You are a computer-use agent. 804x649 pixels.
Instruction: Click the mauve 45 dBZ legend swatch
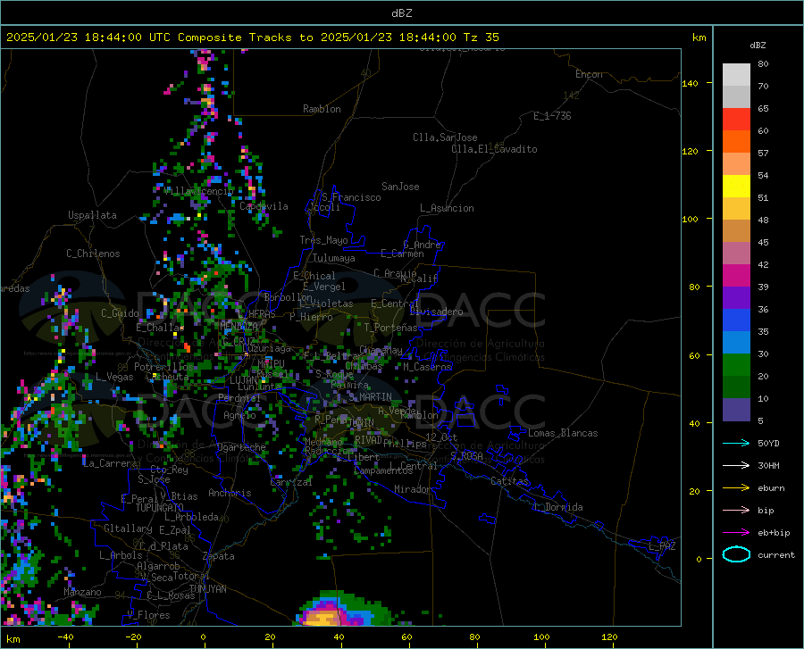pyautogui.click(x=736, y=253)
